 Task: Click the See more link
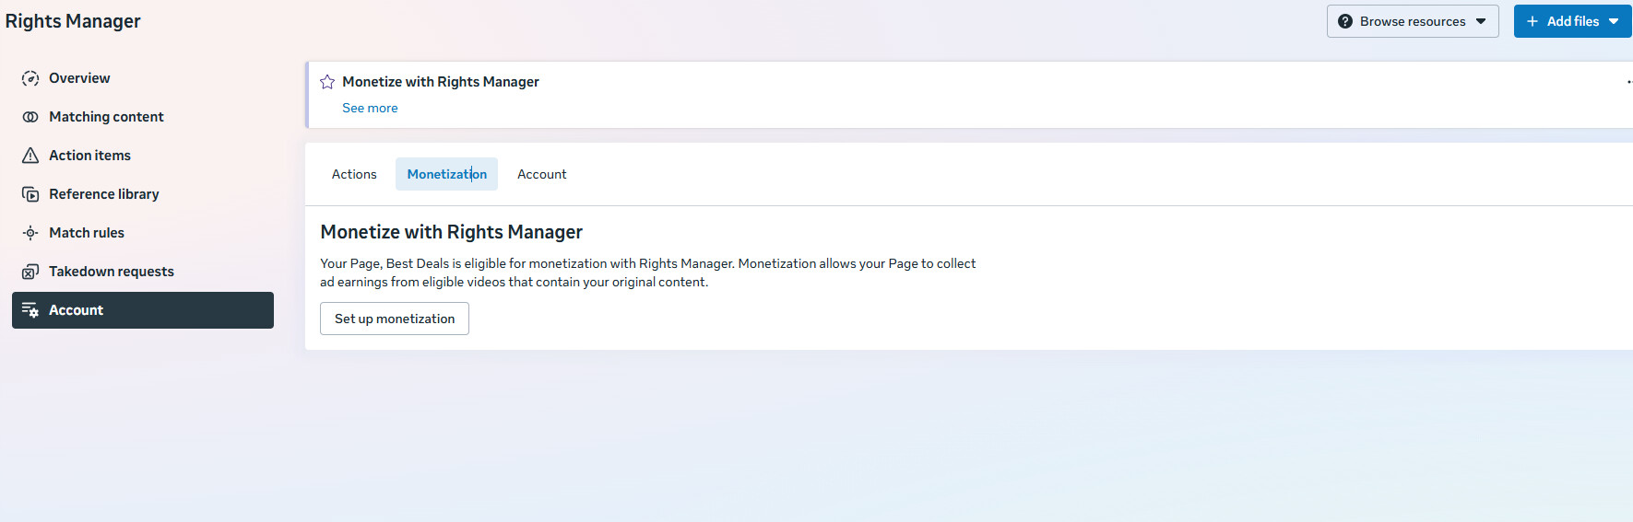pyautogui.click(x=370, y=108)
